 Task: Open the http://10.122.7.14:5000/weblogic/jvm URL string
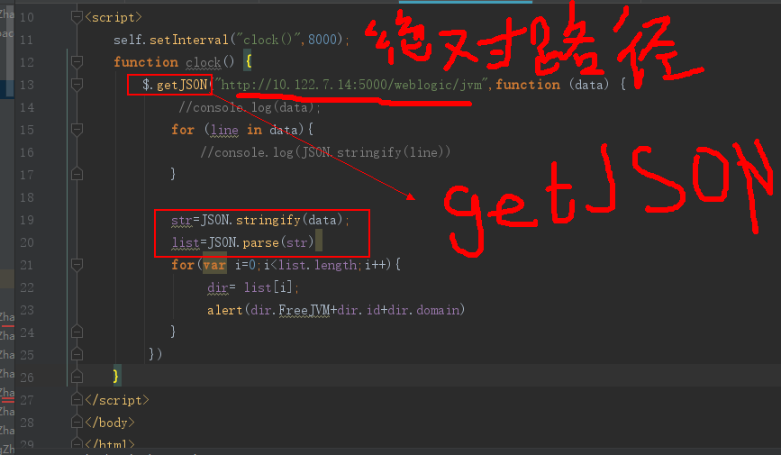pos(350,86)
